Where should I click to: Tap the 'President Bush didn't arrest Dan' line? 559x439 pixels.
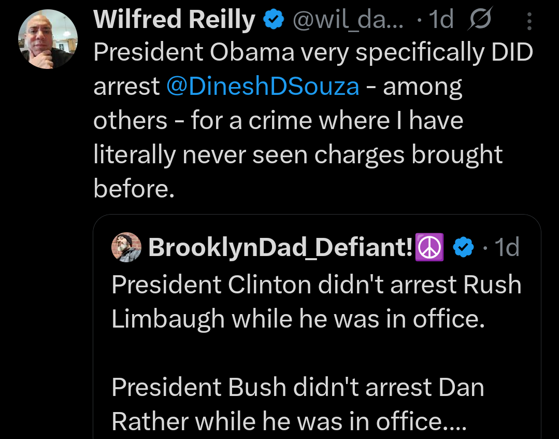point(298,387)
